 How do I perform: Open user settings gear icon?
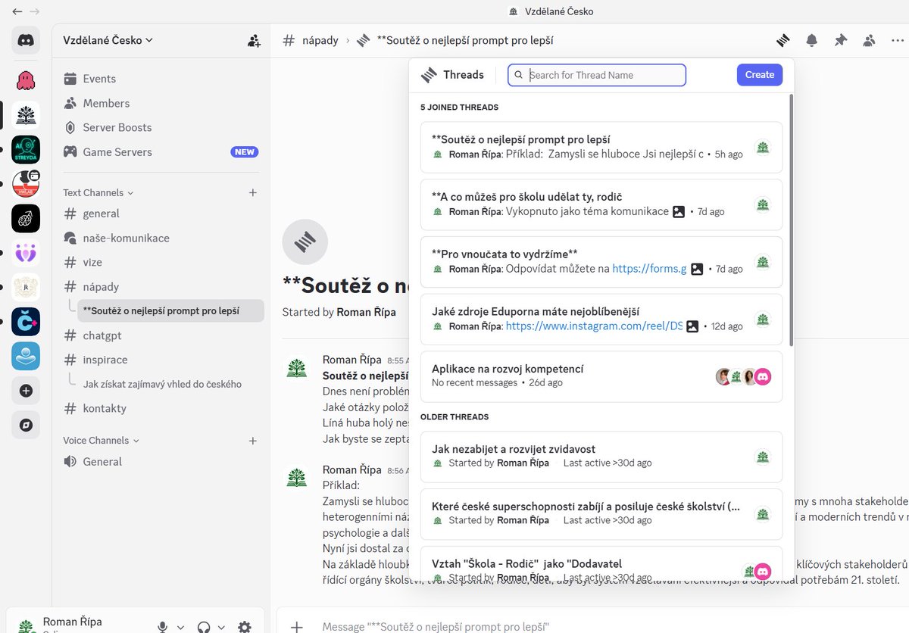coord(245,627)
